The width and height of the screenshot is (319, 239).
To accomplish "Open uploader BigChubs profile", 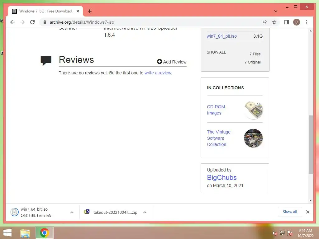I will (x=221, y=177).
